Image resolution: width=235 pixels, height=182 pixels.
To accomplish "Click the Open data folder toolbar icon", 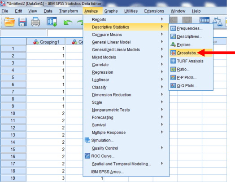I will coord(9,22).
